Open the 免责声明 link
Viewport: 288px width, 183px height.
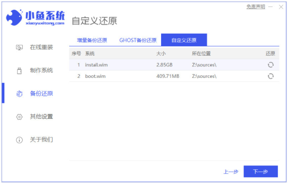tap(256, 7)
